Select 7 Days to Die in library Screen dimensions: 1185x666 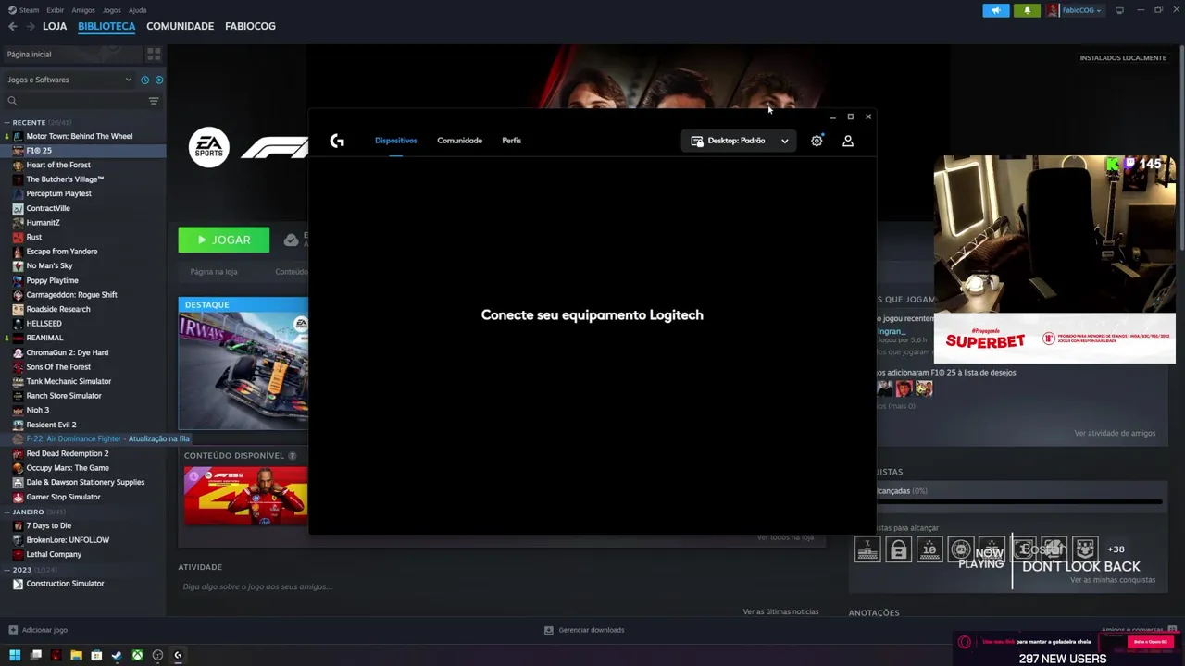[48, 525]
